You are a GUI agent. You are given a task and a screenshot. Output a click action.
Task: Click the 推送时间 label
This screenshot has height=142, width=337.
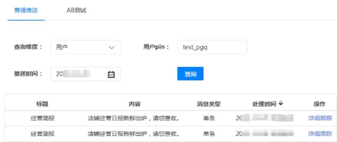click(28, 74)
